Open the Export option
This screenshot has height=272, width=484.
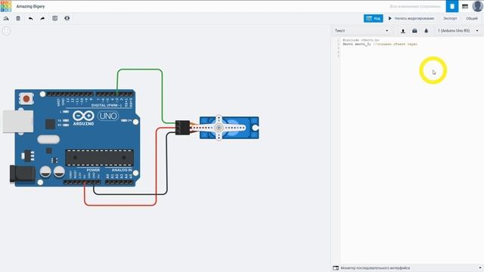[x=450, y=18]
